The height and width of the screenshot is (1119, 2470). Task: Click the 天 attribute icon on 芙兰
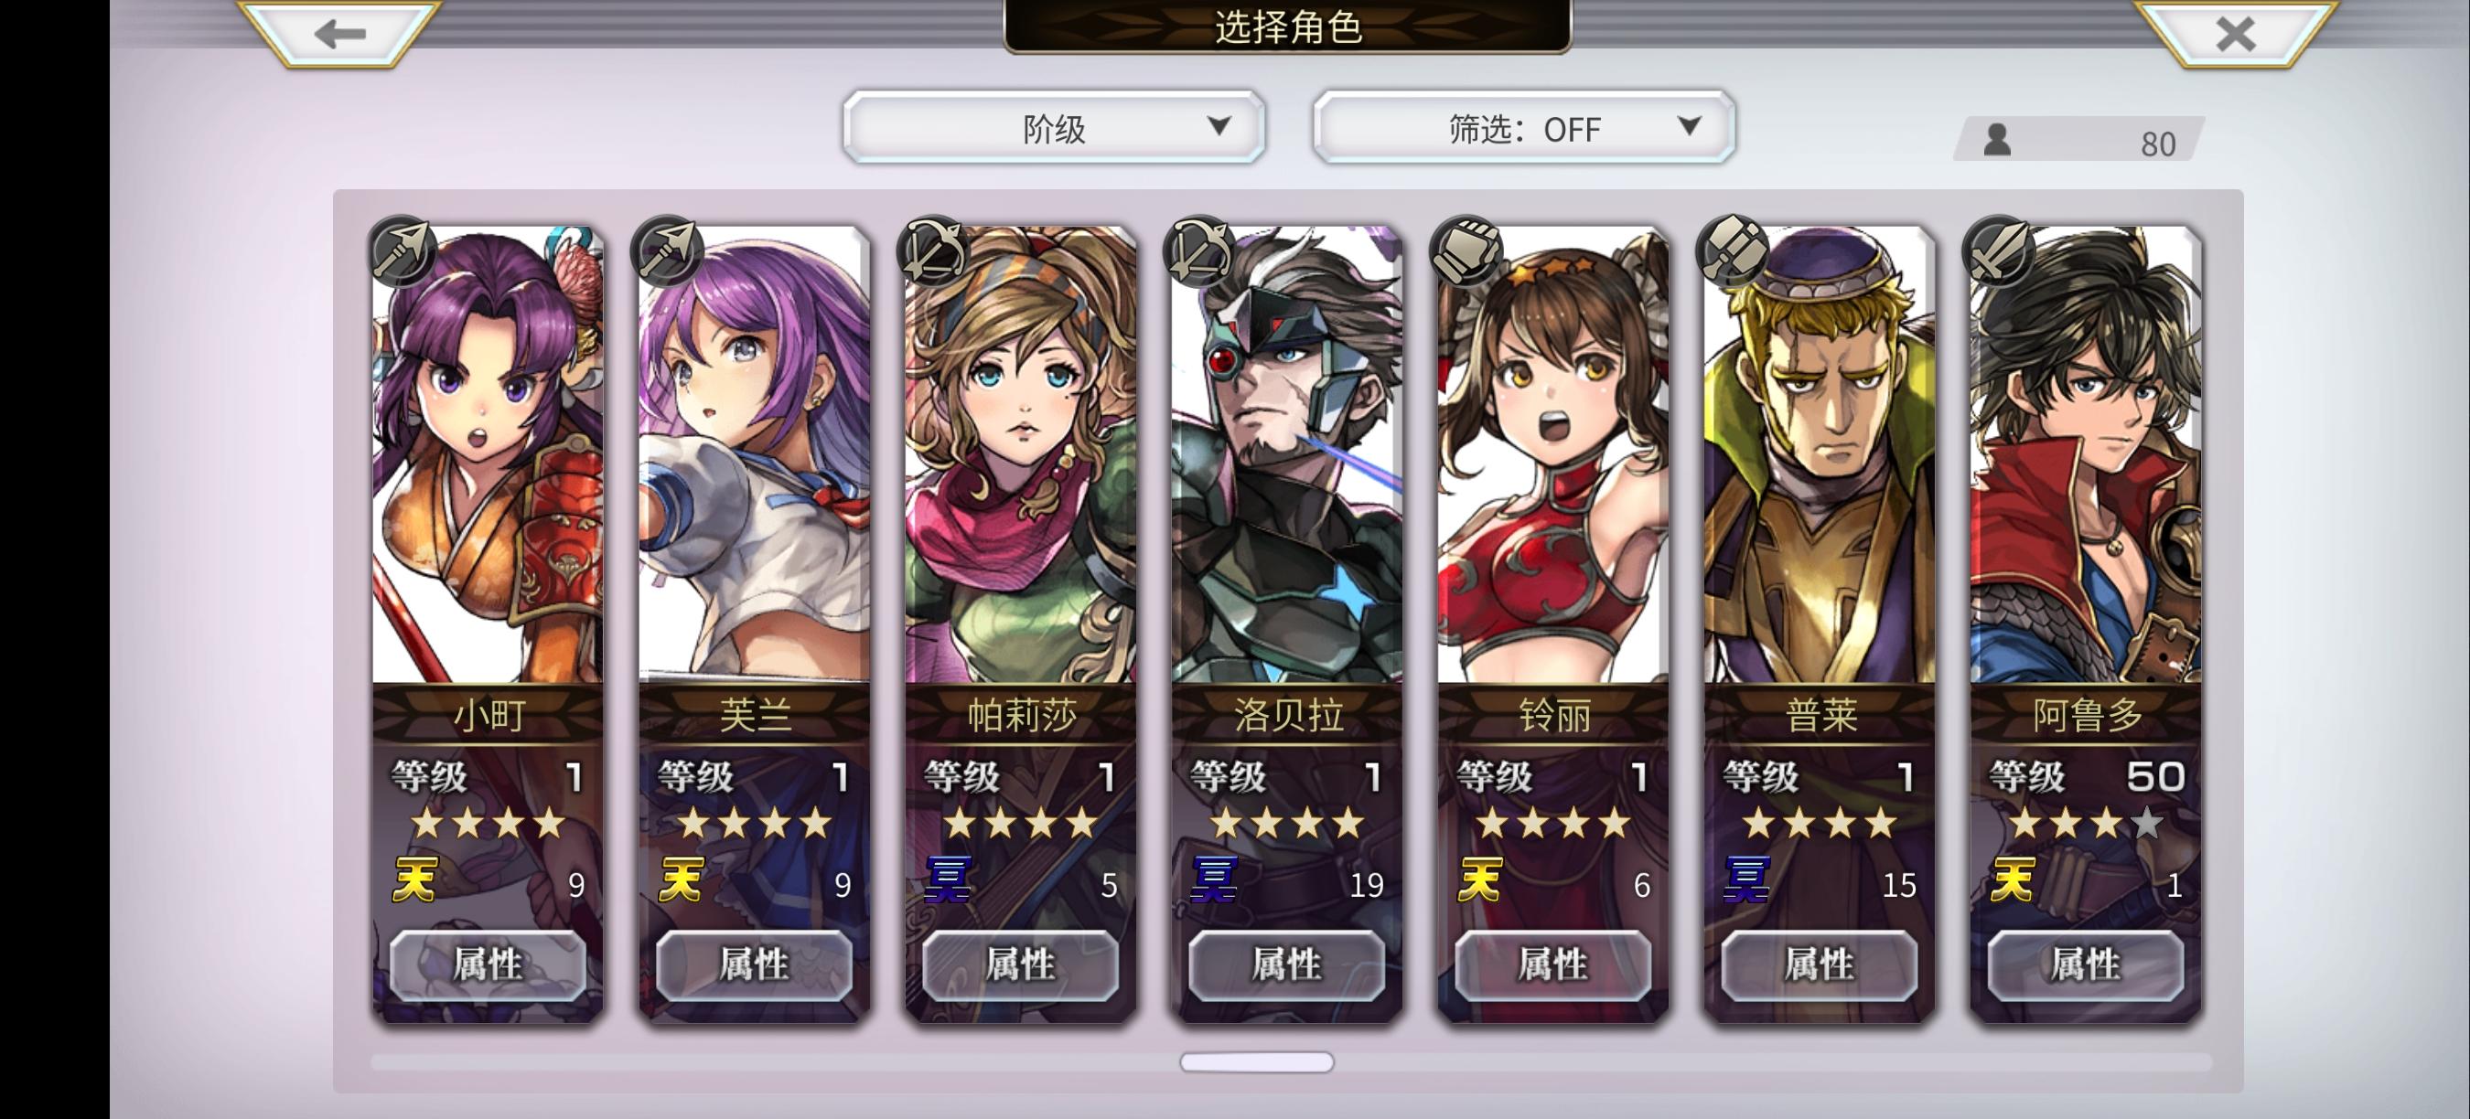681,879
